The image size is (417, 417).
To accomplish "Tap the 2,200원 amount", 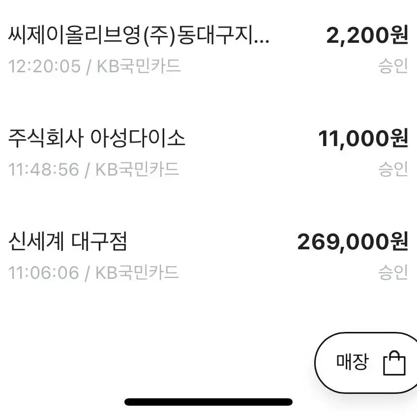I will coord(367,35).
